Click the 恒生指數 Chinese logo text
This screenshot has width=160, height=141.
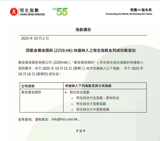[32, 10]
